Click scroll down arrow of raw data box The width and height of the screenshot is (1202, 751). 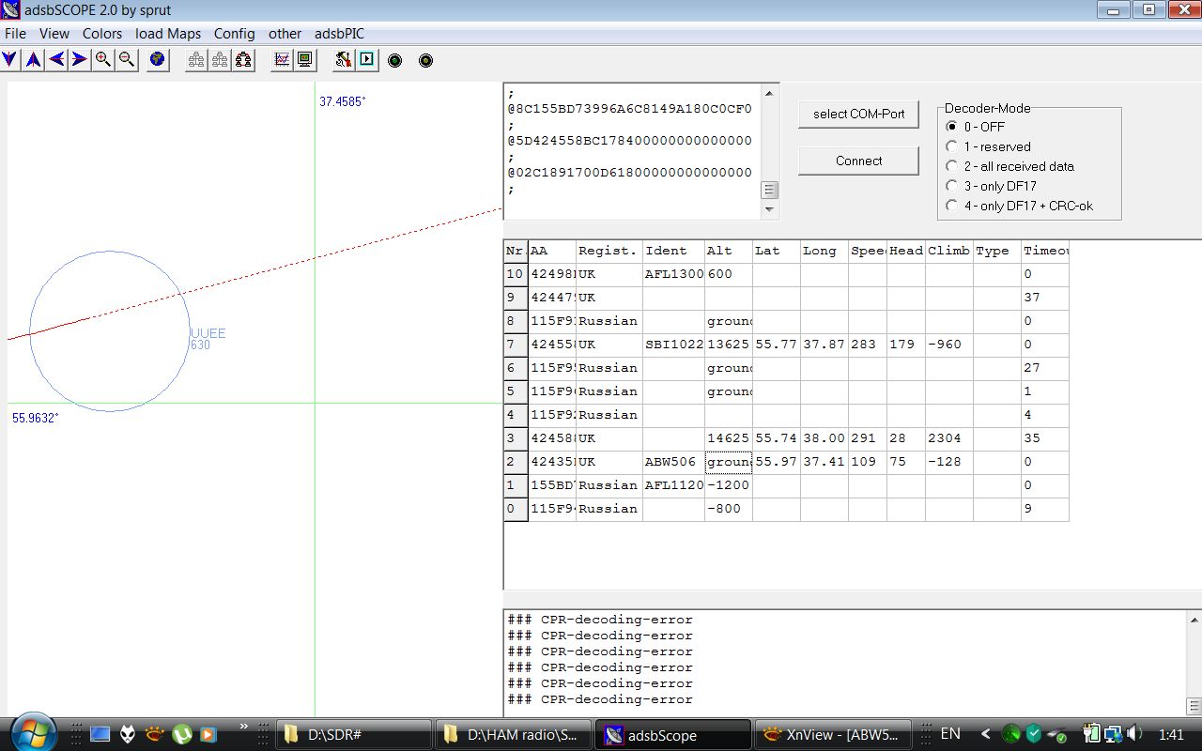(x=770, y=209)
